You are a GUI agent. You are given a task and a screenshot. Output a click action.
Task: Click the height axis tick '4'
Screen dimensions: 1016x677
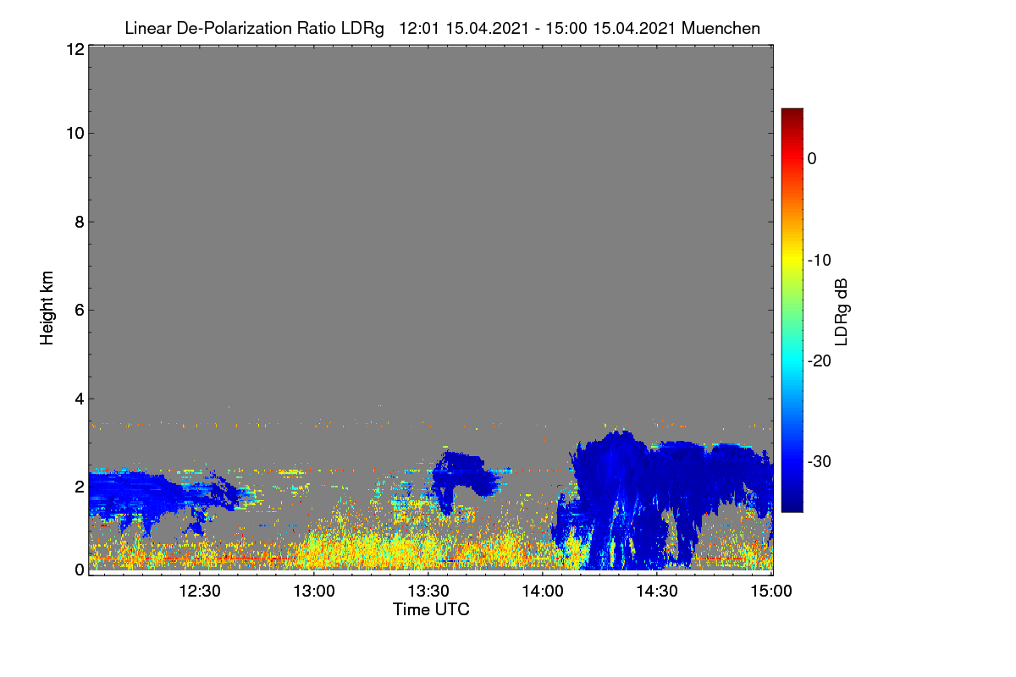click(x=79, y=398)
